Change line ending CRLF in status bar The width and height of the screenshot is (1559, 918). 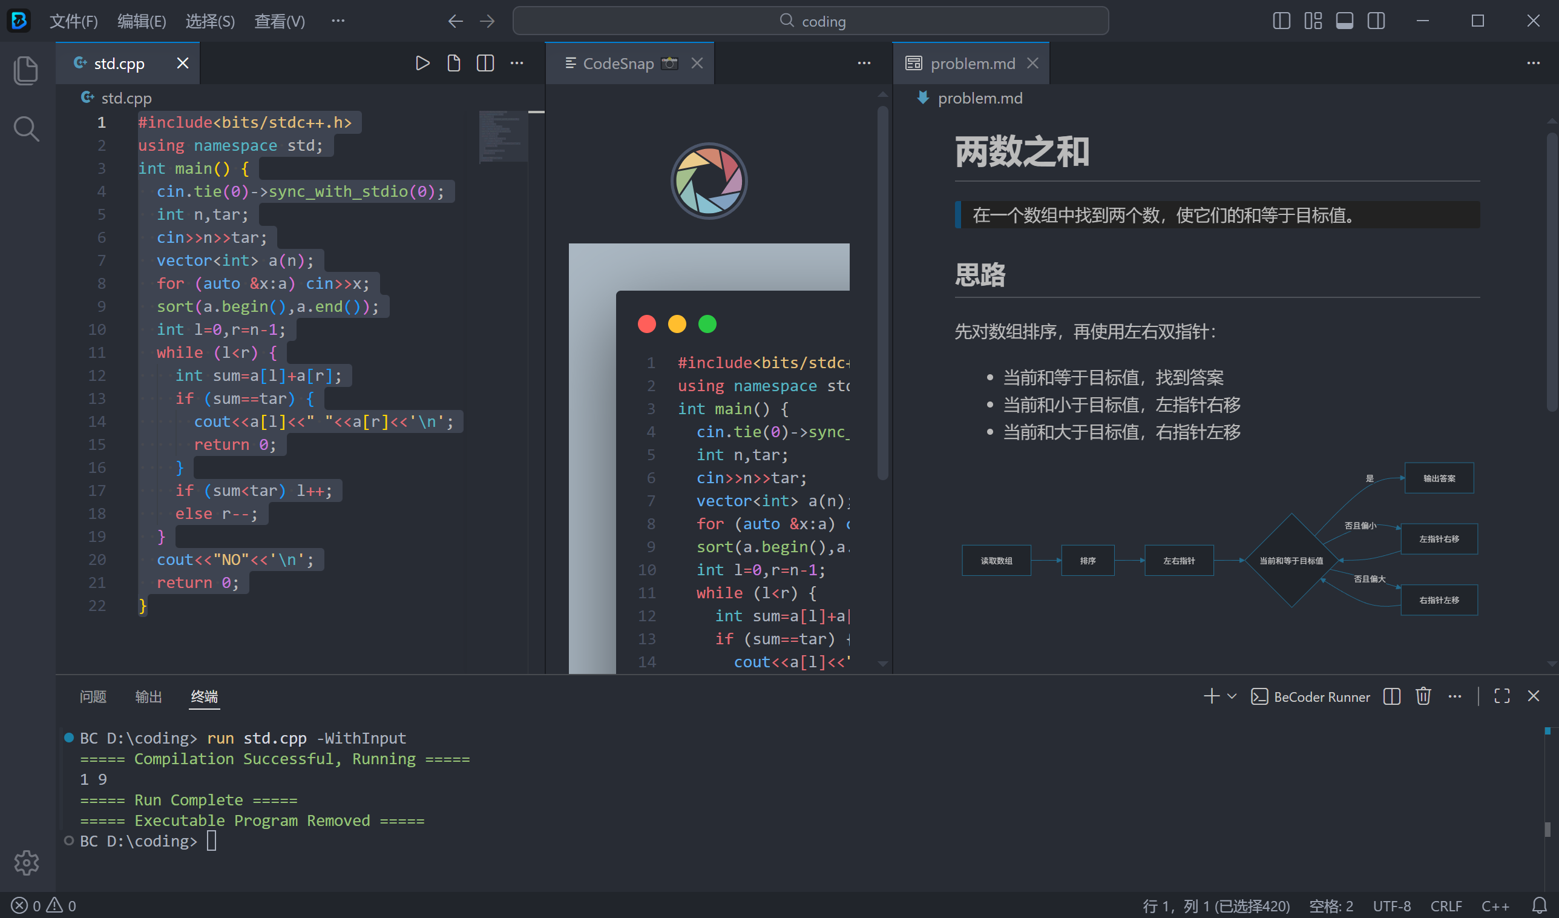click(x=1446, y=906)
